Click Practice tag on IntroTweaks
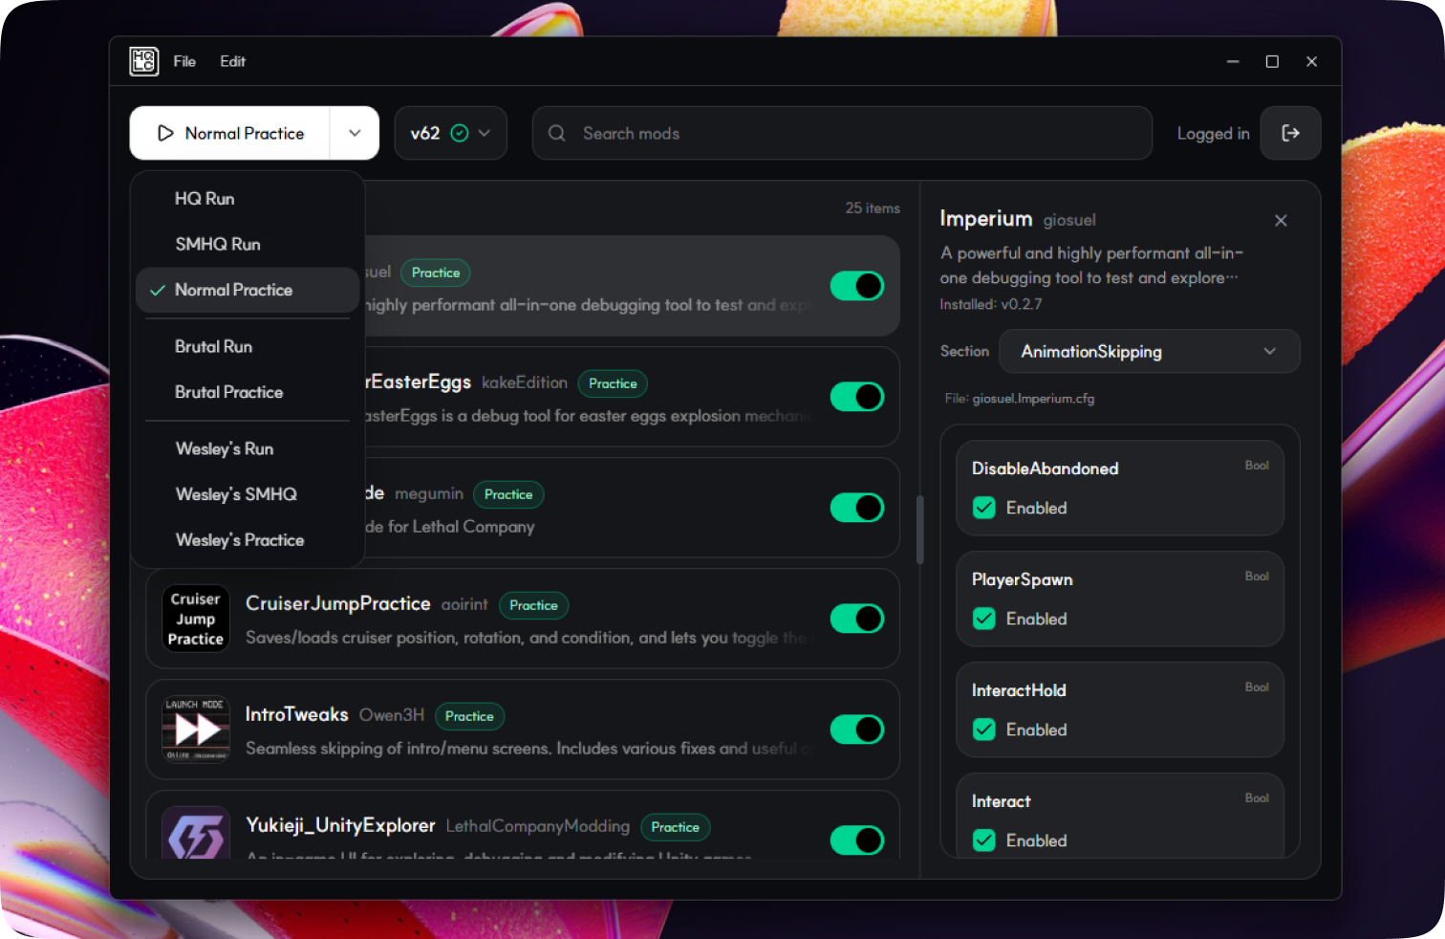1445x939 pixels. (x=469, y=716)
